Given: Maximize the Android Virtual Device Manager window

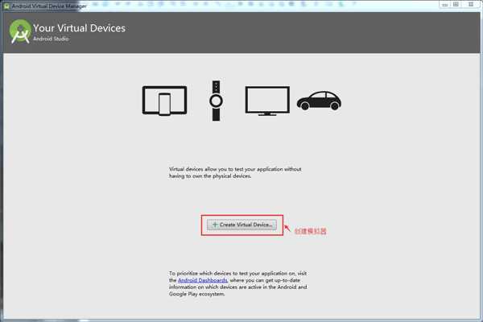Looking at the screenshot, I should [x=456, y=5].
